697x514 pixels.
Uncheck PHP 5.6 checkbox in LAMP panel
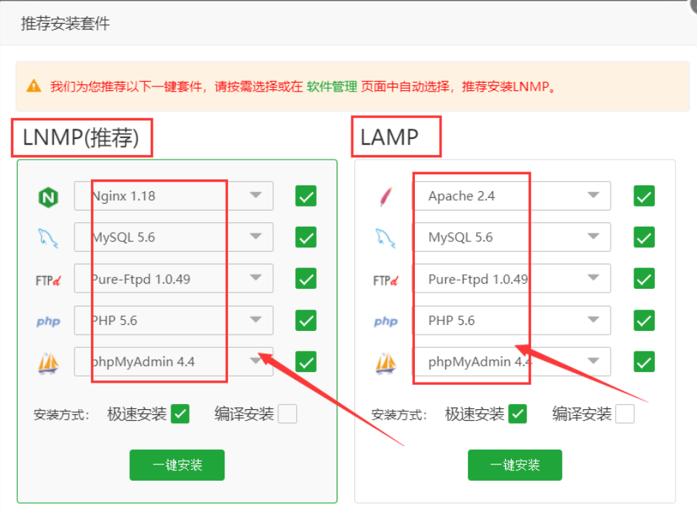pyautogui.click(x=644, y=321)
